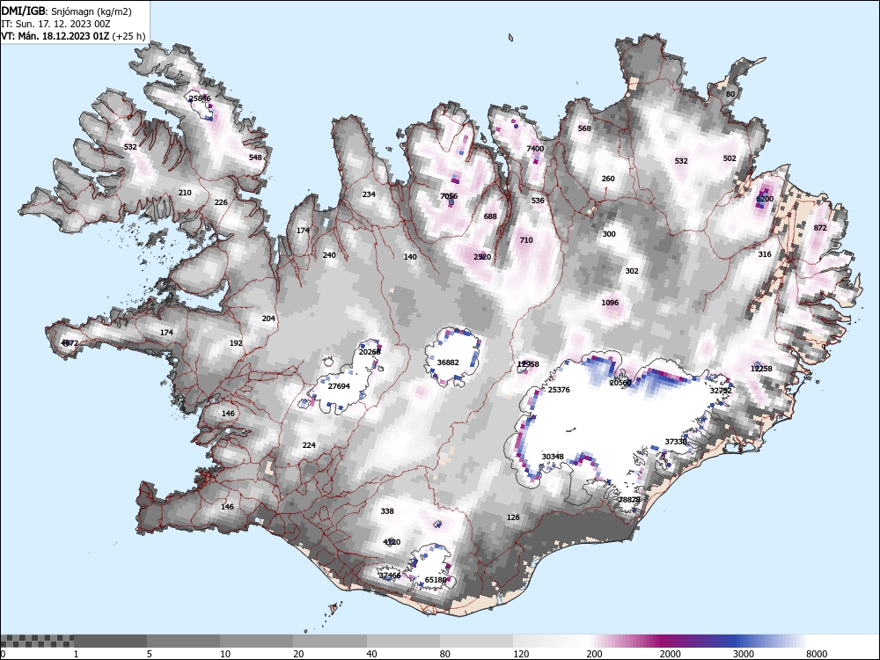Click the map value 568
The width and height of the screenshot is (880, 660).
point(584,128)
